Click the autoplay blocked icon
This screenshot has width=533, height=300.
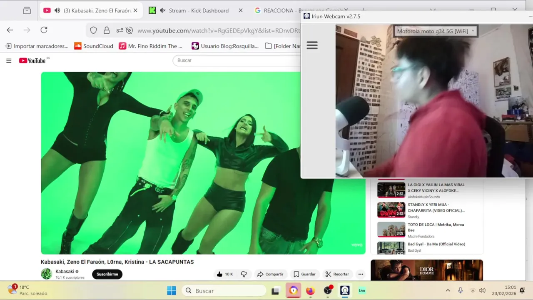pyautogui.click(x=130, y=30)
